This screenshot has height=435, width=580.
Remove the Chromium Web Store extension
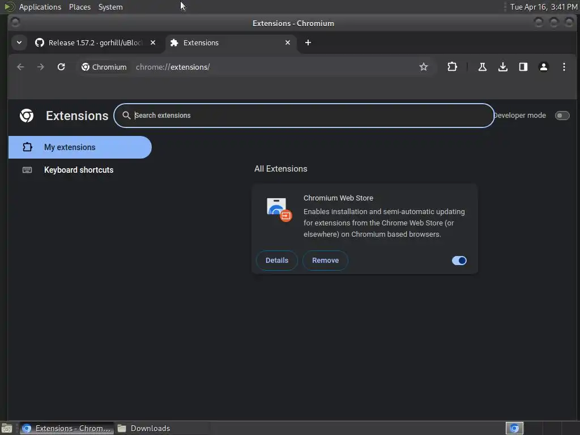[x=325, y=261]
